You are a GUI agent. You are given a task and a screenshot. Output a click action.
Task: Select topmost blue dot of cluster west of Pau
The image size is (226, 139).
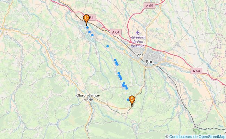(115, 60)
